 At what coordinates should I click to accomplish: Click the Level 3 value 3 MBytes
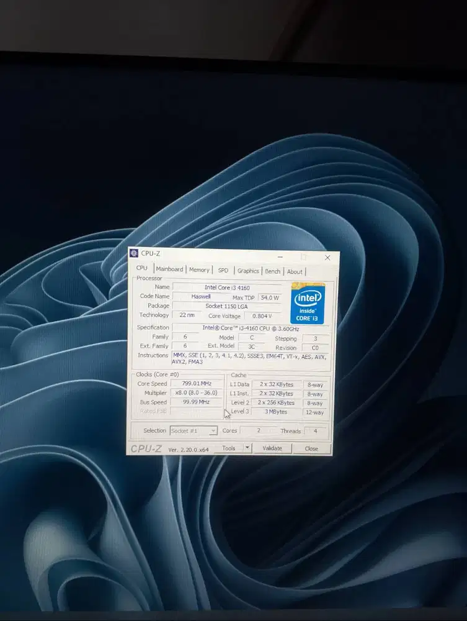click(276, 412)
